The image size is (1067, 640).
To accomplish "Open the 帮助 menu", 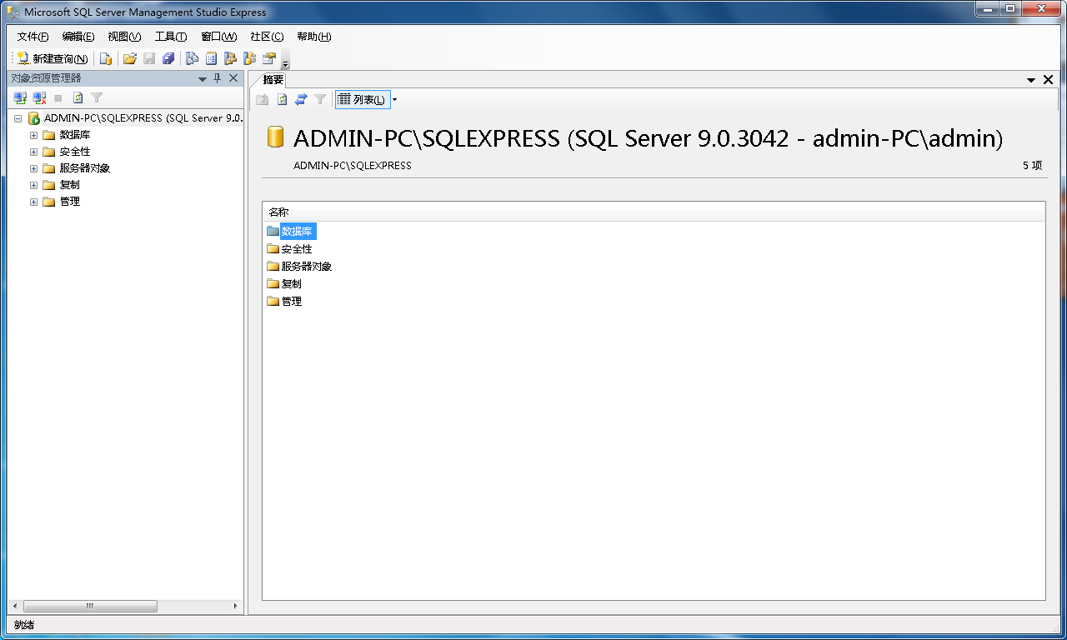I will 314,36.
